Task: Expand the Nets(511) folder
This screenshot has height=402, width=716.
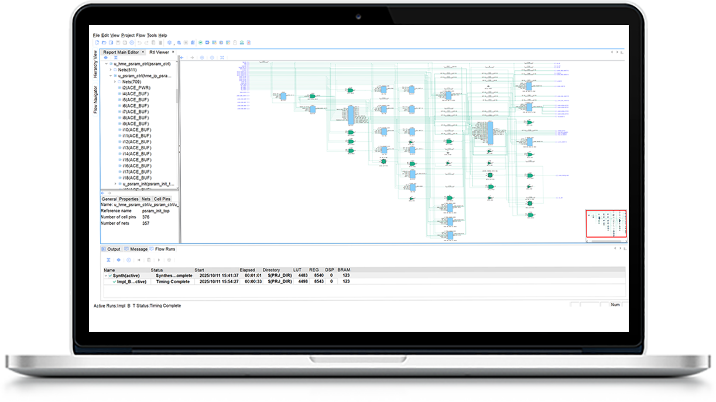Action: pyautogui.click(x=111, y=70)
